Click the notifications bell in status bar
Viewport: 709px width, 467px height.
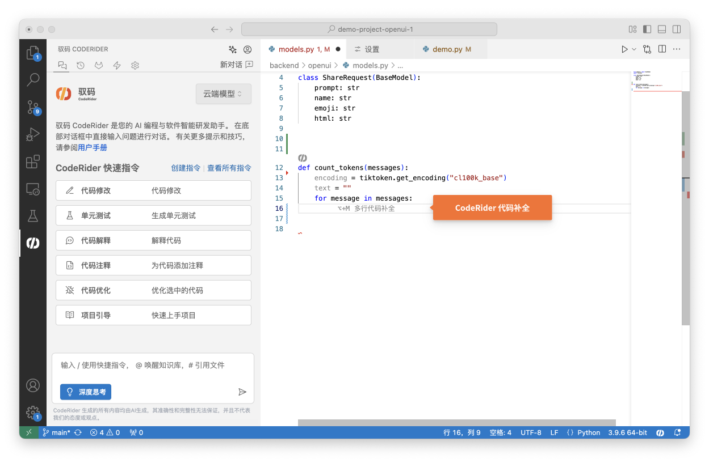677,432
